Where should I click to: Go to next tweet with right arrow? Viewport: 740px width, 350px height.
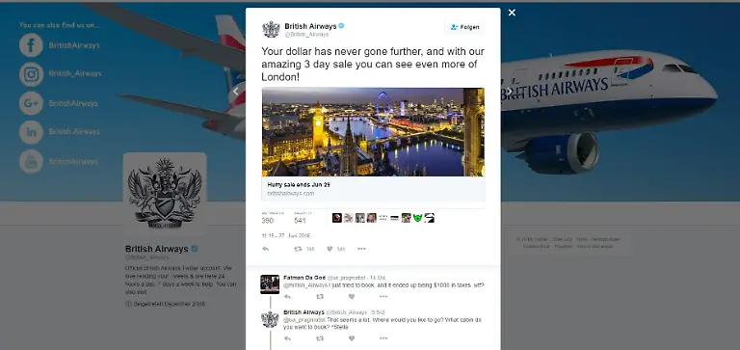tap(510, 92)
